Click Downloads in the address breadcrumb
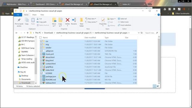The height and width of the screenshot is (108, 192). pyautogui.click(x=49, y=33)
